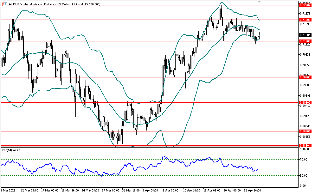Click the RSI 30.00 oversold level label

coord(304,176)
